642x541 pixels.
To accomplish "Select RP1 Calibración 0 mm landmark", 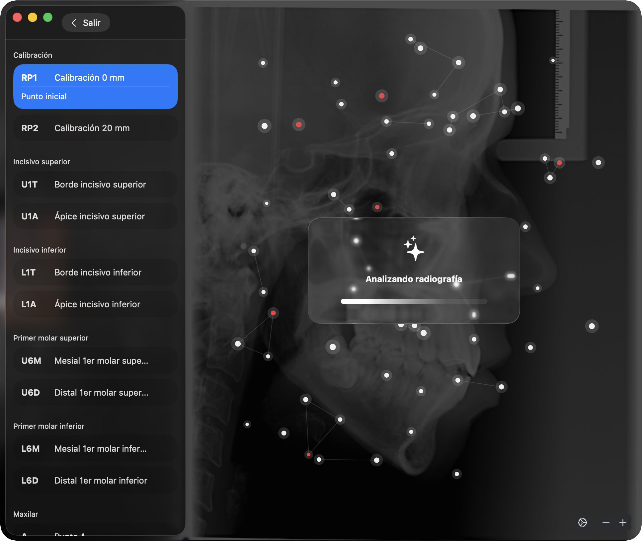I will click(x=96, y=87).
